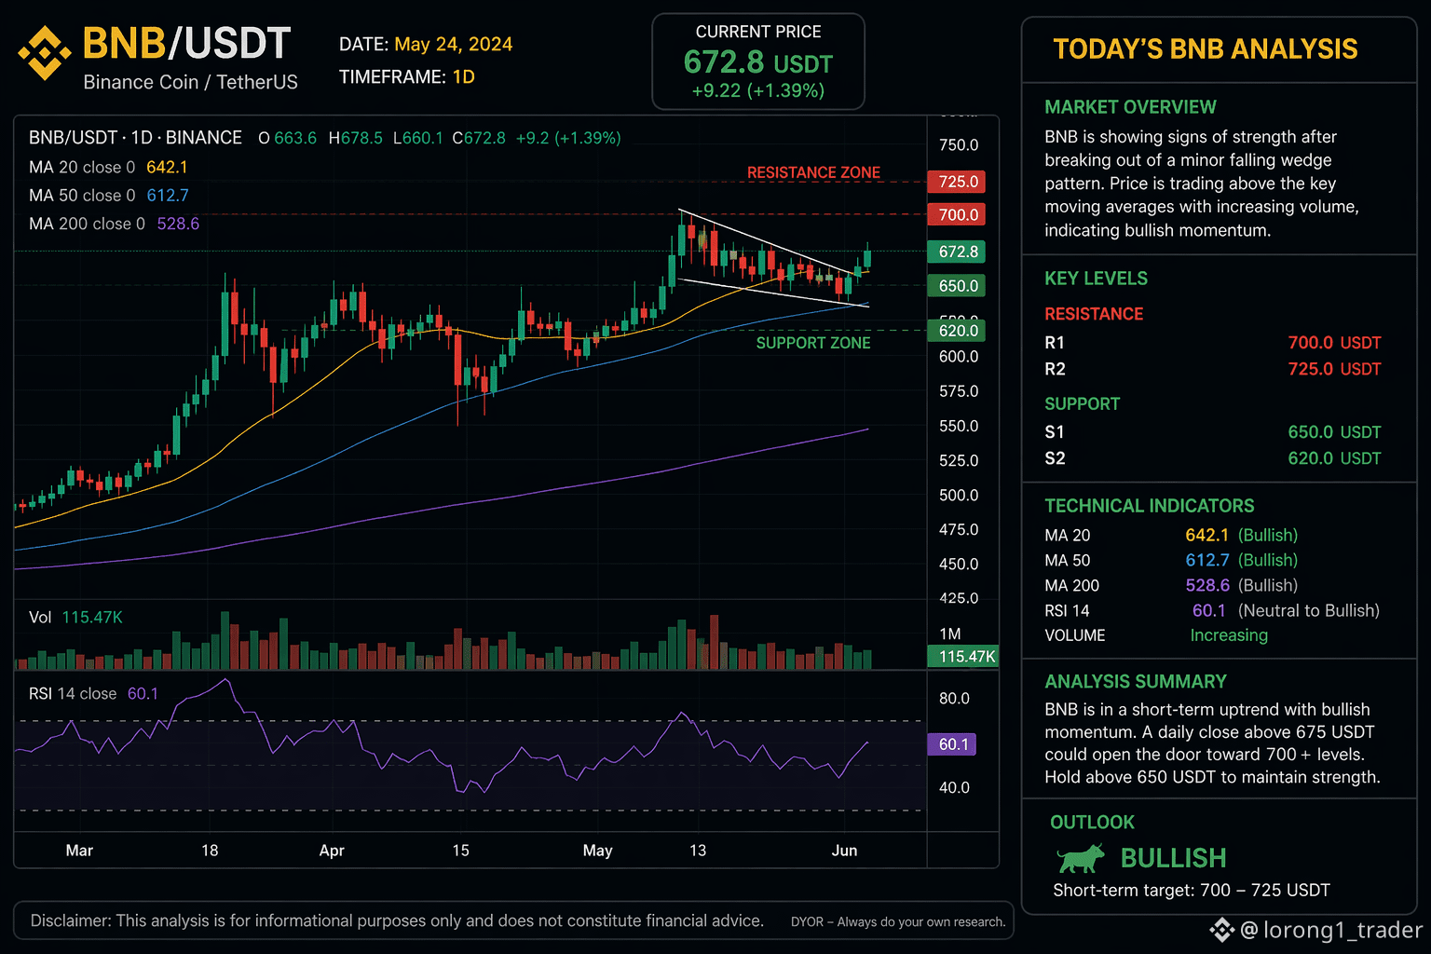
Task: Click the red 725.0 price axis tag
Action: (958, 182)
